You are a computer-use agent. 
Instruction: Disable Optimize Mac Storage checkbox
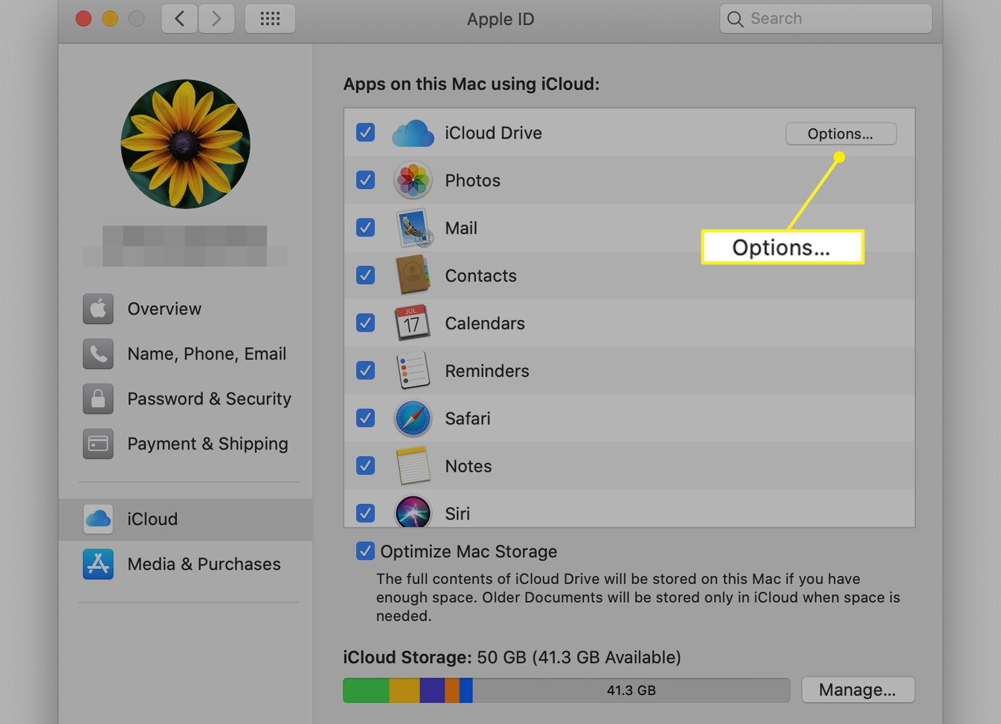click(x=365, y=551)
